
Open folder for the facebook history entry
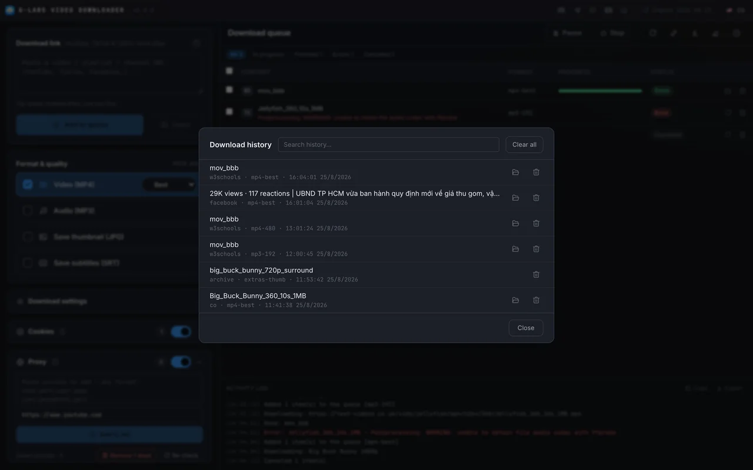(x=515, y=198)
